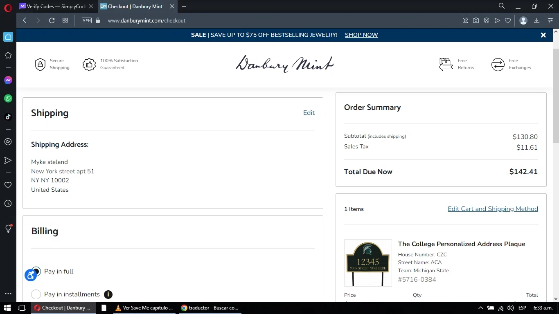This screenshot has height=314, width=559.
Task: Open sidebar Home icon
Action: 8,37
